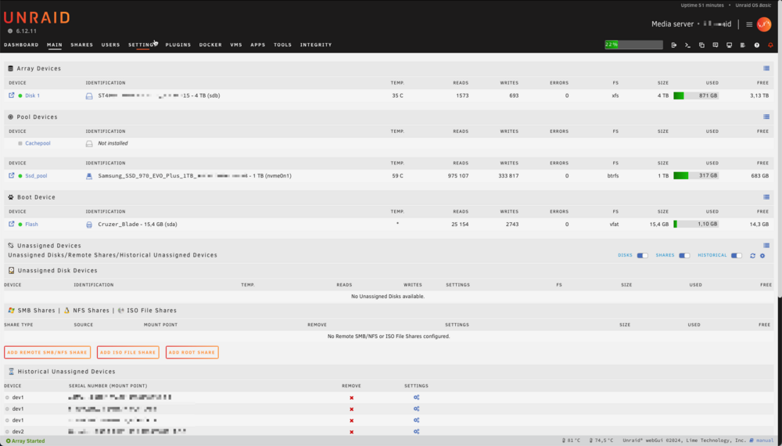Click the help question-mark icon
The image size is (782, 446).
click(x=756, y=45)
